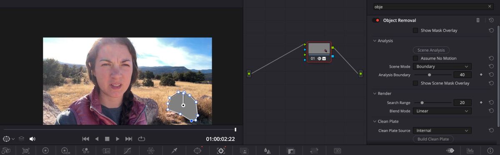The image size is (500, 155).
Task: Reset the Search Range value
Action: click(x=491, y=102)
